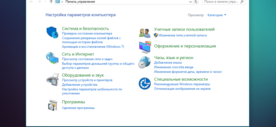Click Удаление программы link
Screen dimensions: 276x127
(78, 108)
